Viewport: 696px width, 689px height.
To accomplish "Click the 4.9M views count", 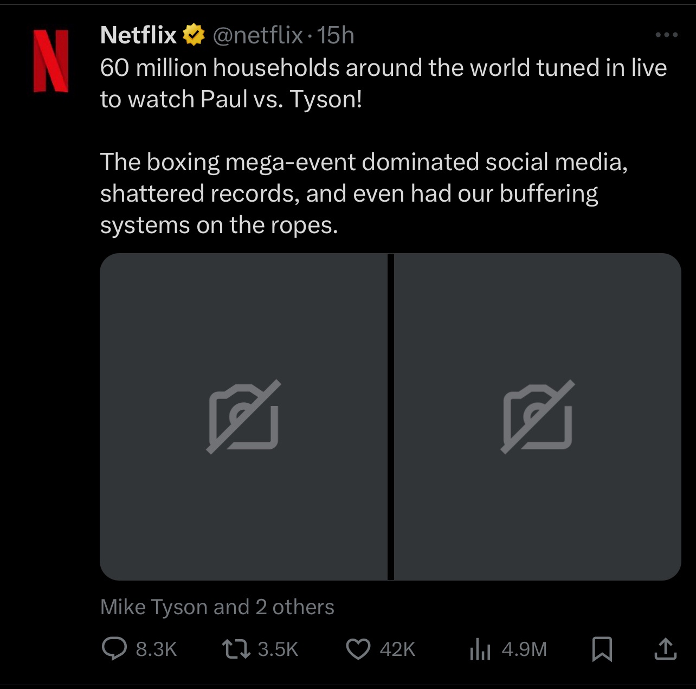I will (524, 649).
